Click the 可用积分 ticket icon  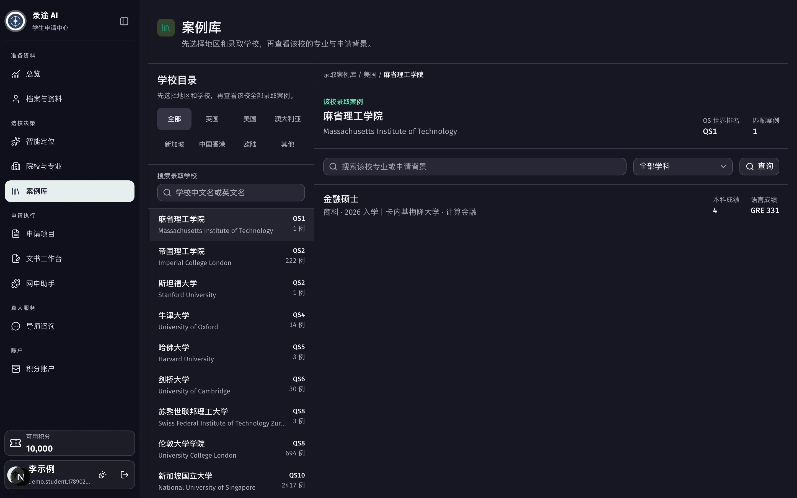(x=15, y=443)
